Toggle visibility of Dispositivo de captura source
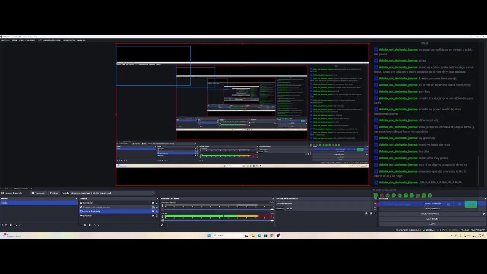The height and width of the screenshot is (274, 487). click(153, 207)
